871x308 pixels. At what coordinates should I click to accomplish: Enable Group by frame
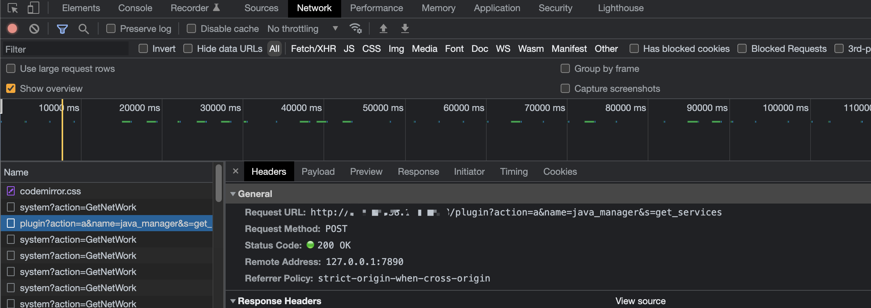(x=565, y=68)
